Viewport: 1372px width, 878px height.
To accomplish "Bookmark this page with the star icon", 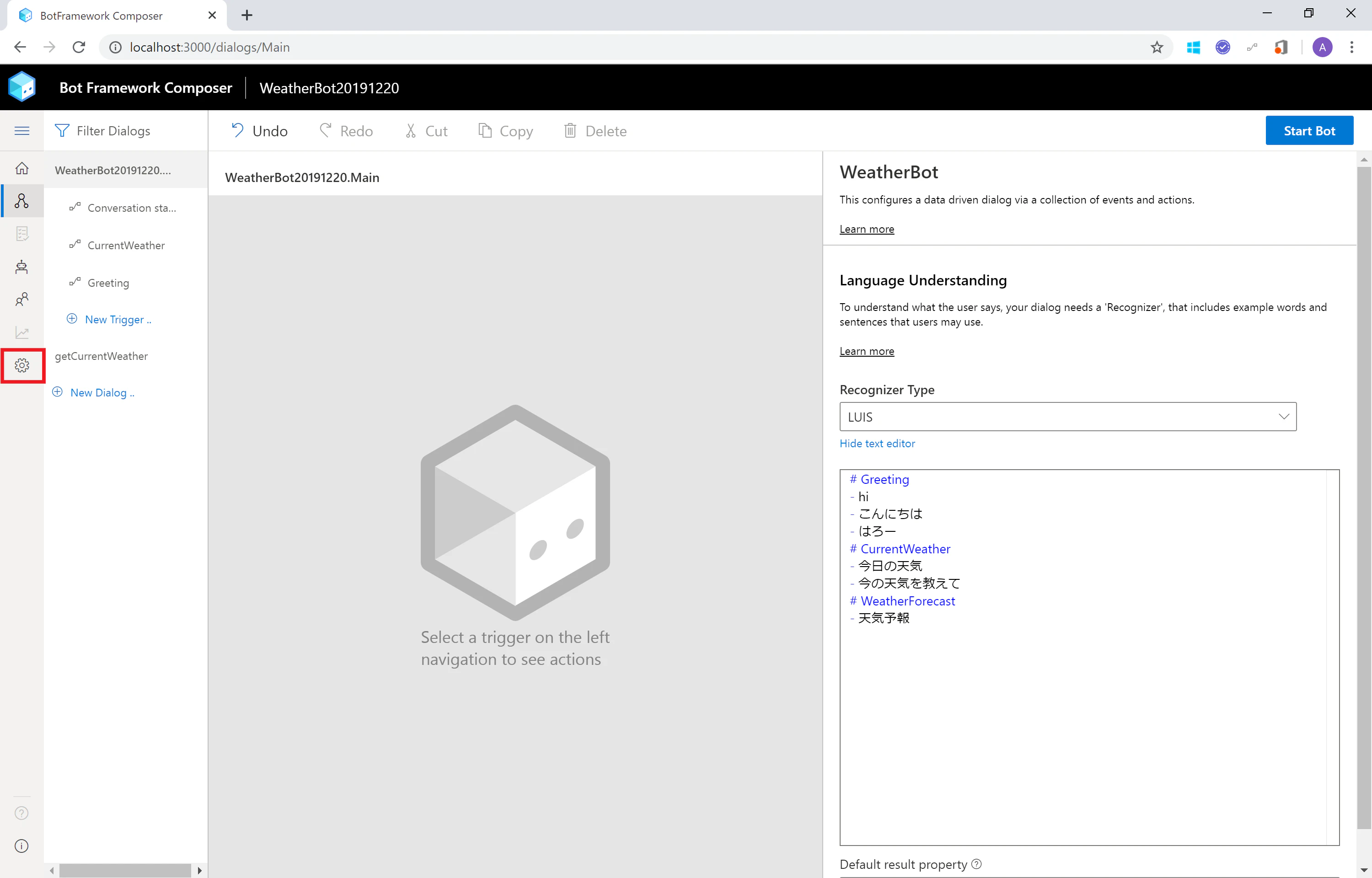I will [1156, 47].
